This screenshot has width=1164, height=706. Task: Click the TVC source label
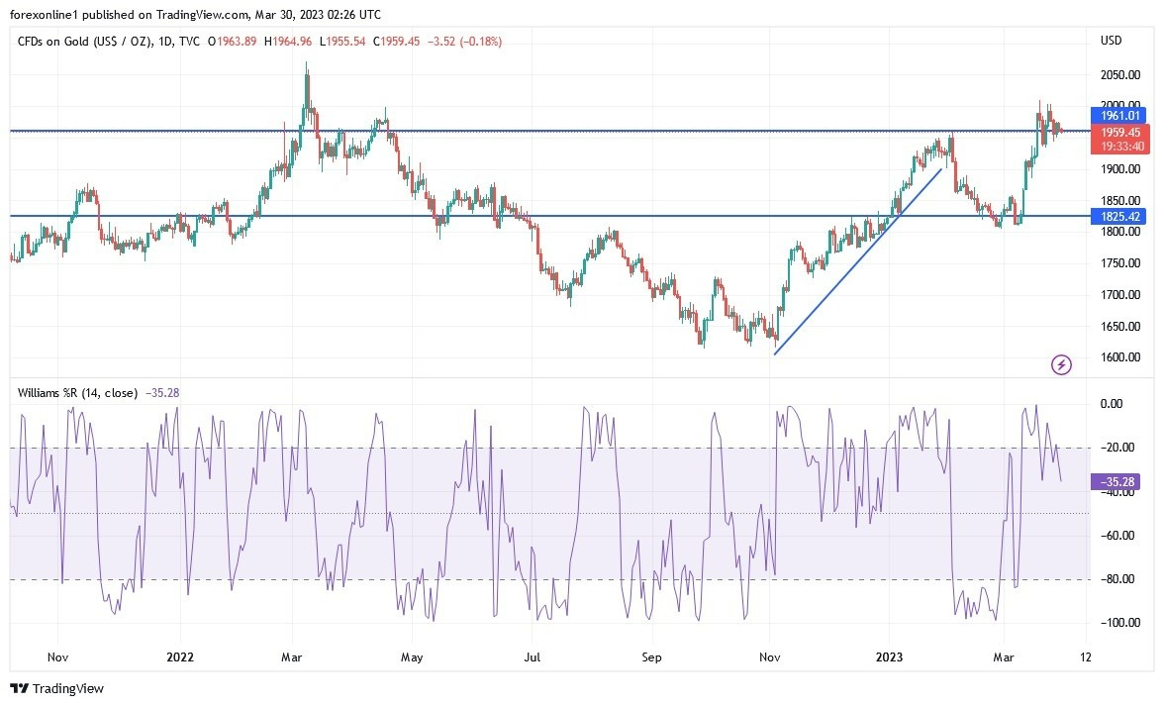189,42
